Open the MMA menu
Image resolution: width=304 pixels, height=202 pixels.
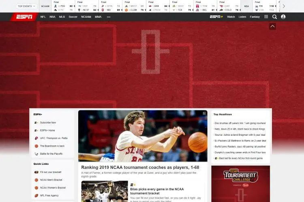point(98,17)
